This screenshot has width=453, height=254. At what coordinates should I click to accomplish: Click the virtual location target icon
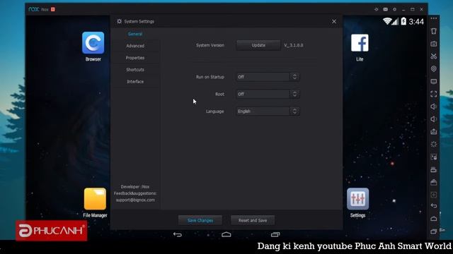(x=434, y=69)
